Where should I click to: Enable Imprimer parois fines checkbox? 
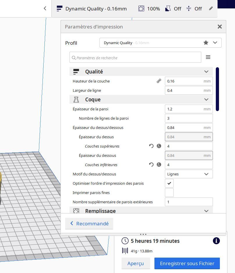[169, 193]
